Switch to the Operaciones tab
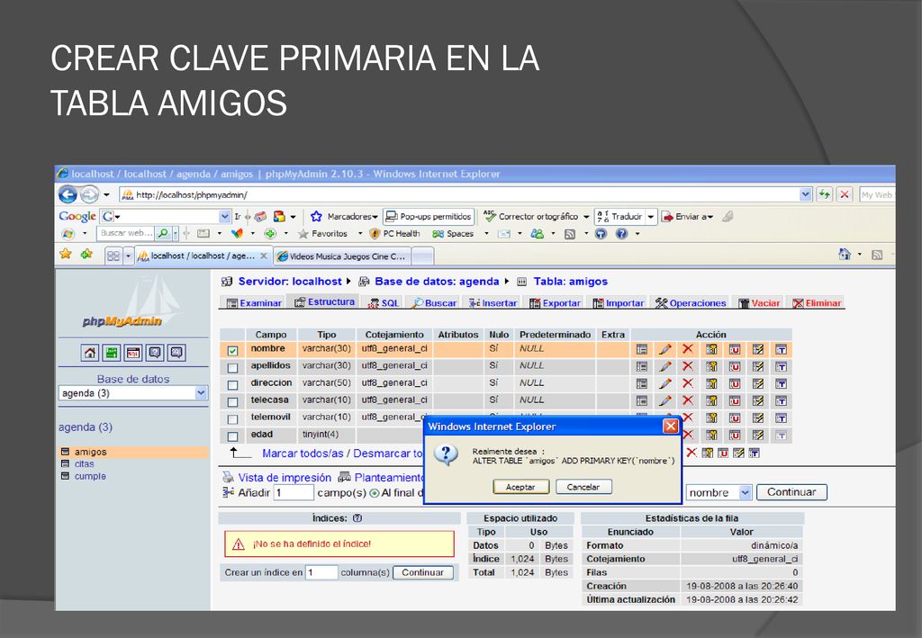The height and width of the screenshot is (638, 922). pyautogui.click(x=691, y=303)
